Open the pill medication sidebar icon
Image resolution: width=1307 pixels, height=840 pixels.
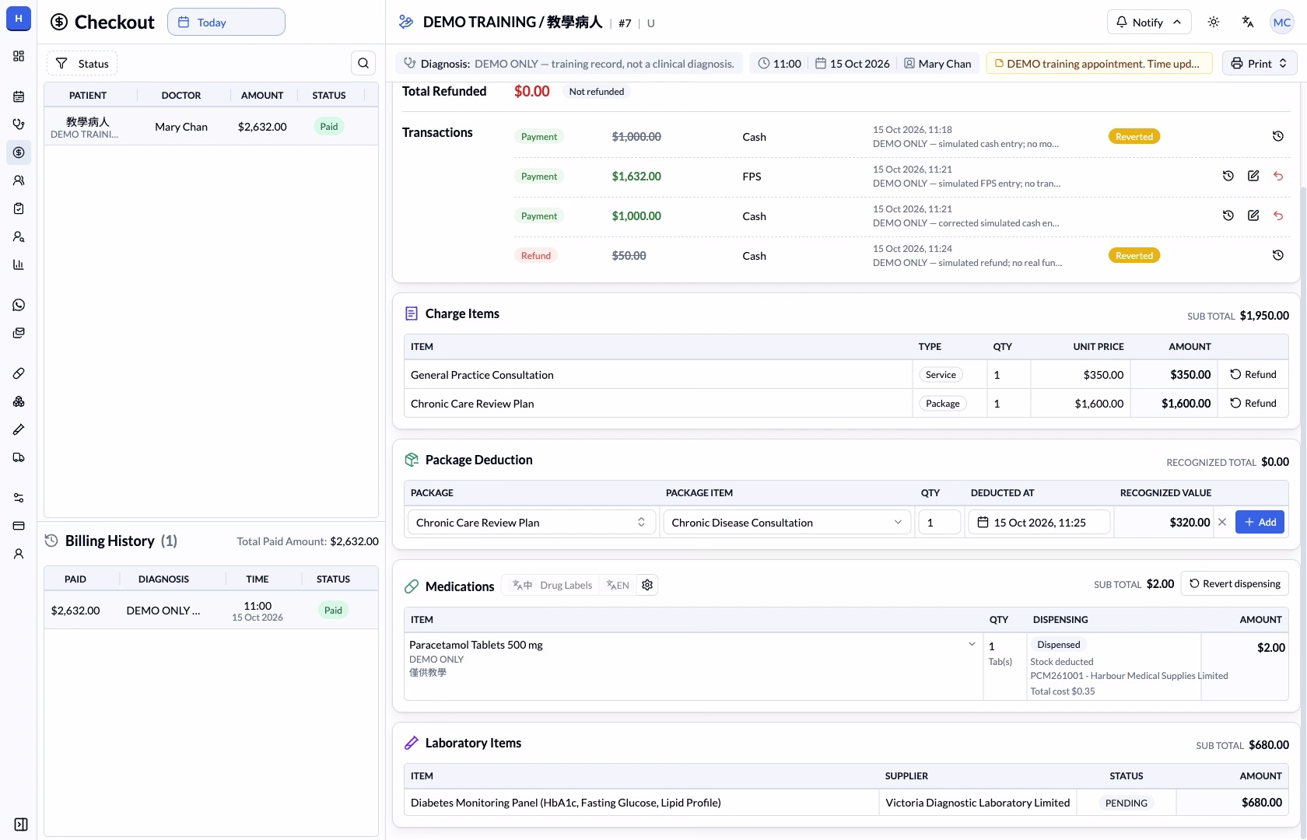pos(19,373)
